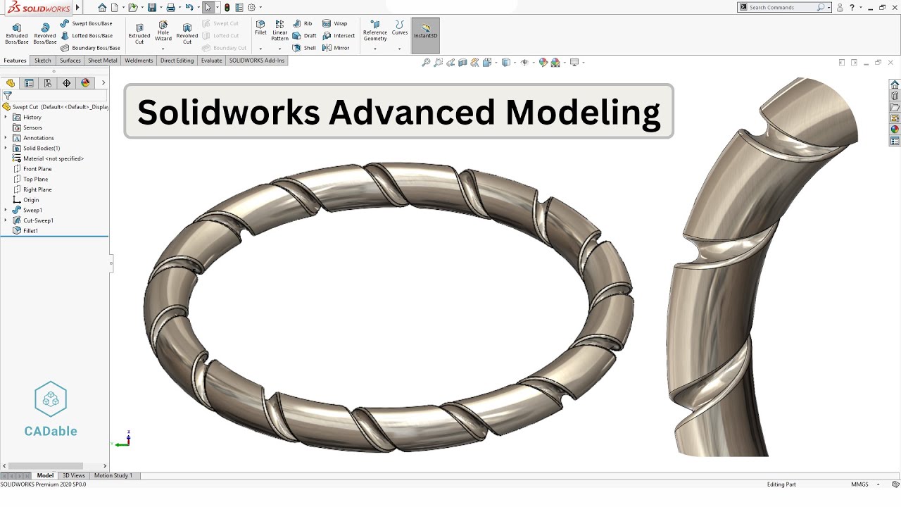
Task: Toggle the Select cursor tool
Action: tap(208, 8)
